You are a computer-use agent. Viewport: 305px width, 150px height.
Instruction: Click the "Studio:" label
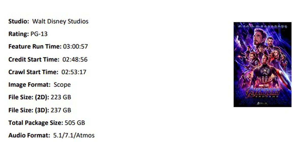[x=19, y=21]
